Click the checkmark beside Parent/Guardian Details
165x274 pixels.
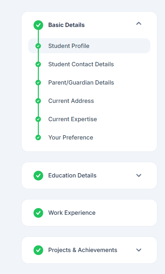tap(38, 83)
